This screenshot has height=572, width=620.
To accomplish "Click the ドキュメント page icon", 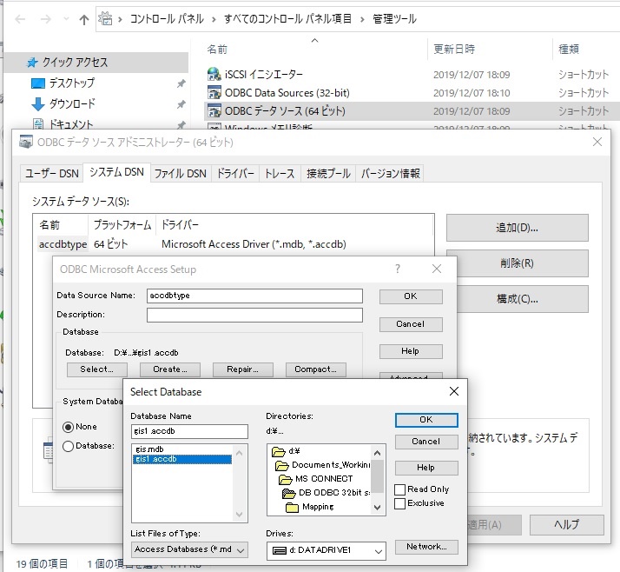I will 38,124.
